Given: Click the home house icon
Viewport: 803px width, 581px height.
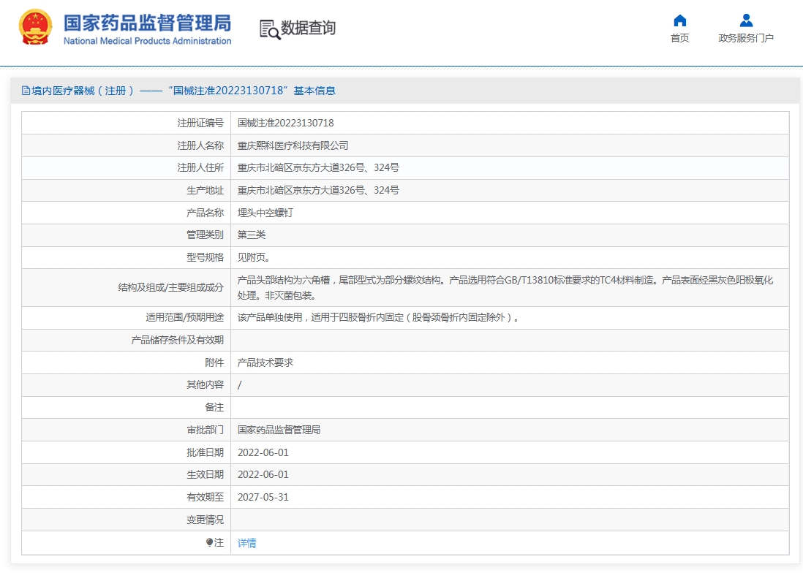Looking at the screenshot, I should tap(679, 20).
